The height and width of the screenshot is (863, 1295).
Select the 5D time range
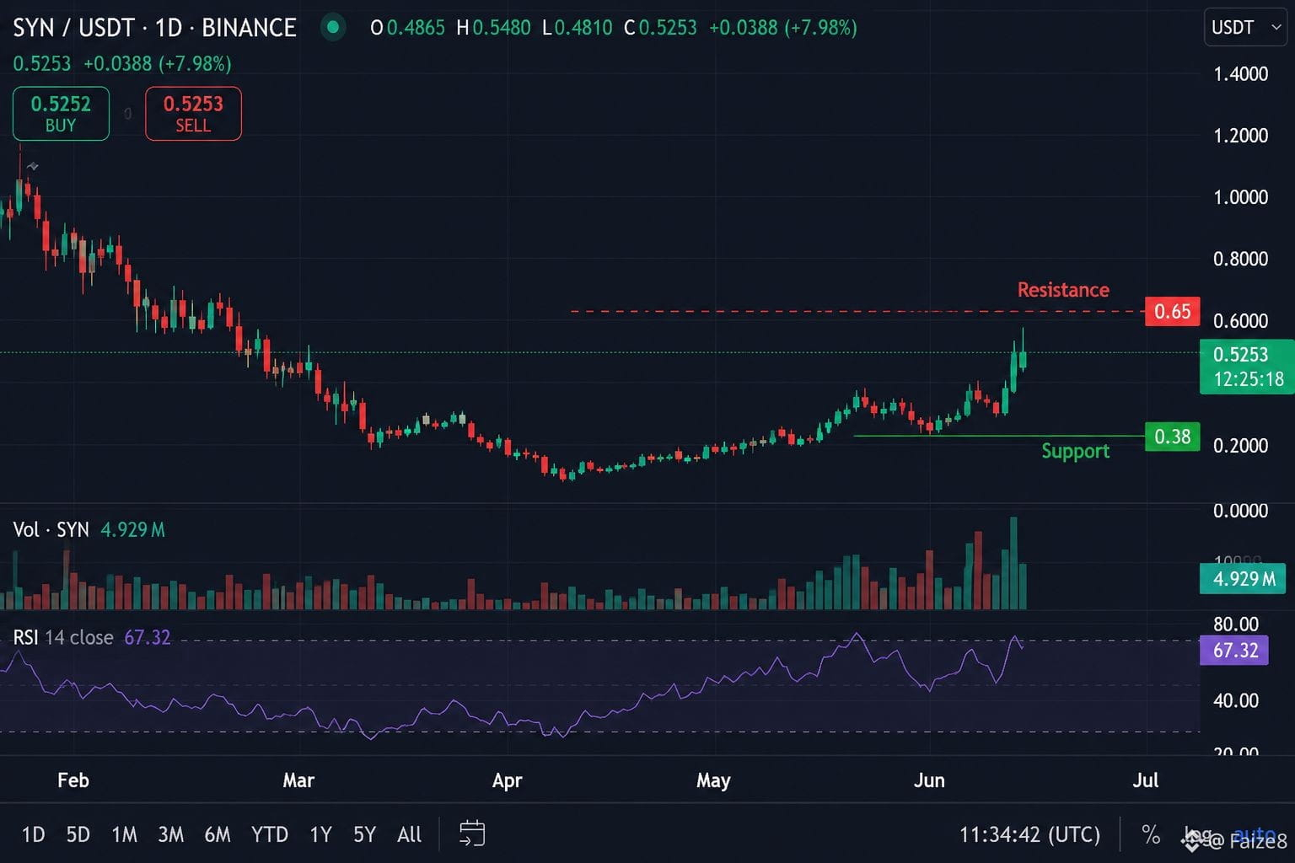pyautogui.click(x=78, y=834)
